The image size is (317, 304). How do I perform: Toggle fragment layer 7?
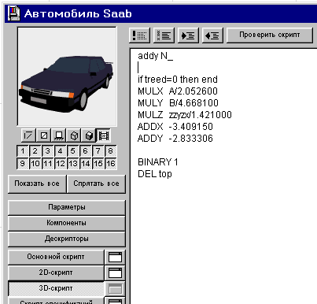98,151
